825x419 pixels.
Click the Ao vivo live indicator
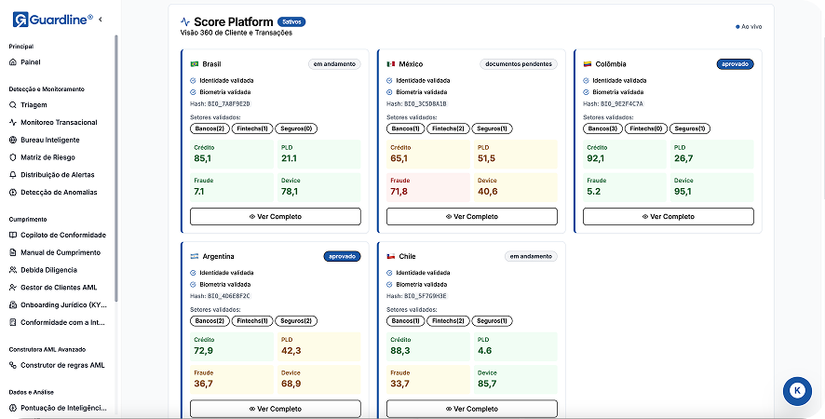pos(749,27)
